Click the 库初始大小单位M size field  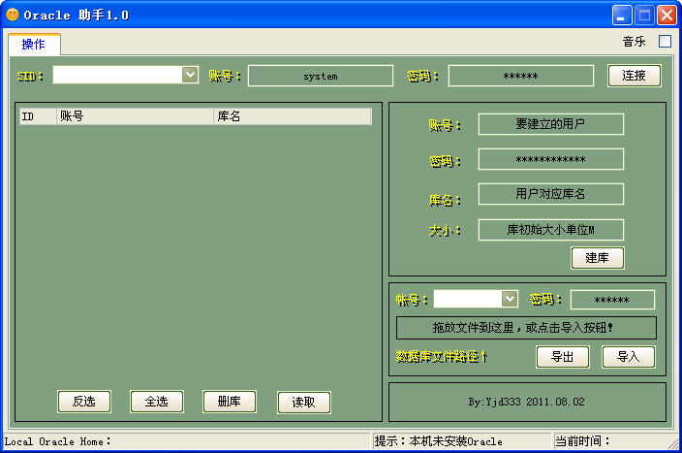pyautogui.click(x=550, y=230)
